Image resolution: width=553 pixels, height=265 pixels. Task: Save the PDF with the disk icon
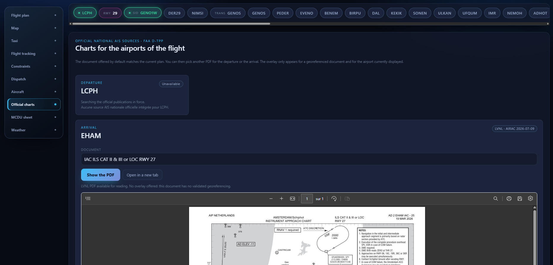[x=520, y=199]
